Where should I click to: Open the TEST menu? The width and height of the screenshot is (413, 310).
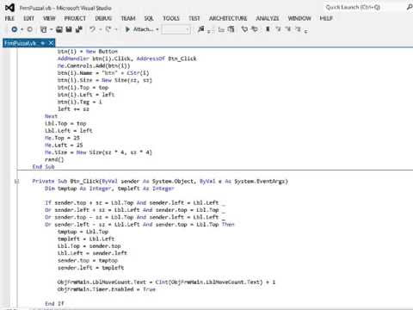(194, 18)
